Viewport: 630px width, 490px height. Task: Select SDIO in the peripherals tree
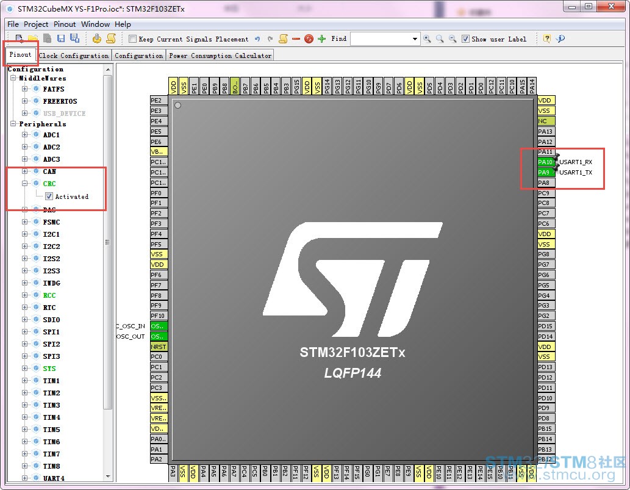pos(51,320)
